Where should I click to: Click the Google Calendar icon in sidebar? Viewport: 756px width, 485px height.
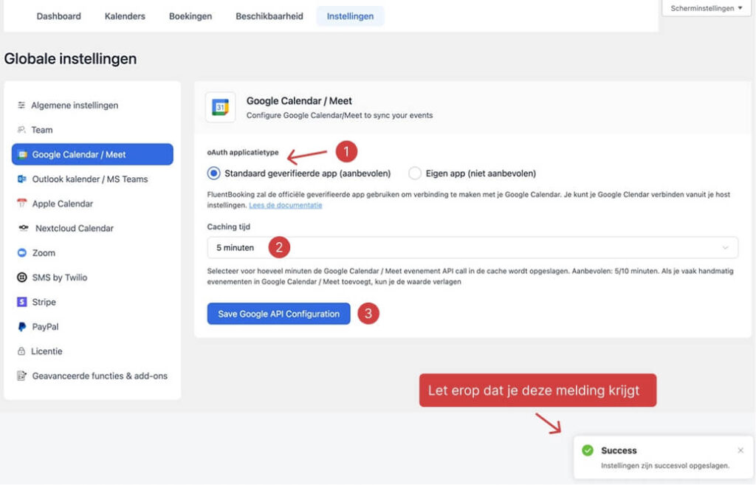pos(22,155)
